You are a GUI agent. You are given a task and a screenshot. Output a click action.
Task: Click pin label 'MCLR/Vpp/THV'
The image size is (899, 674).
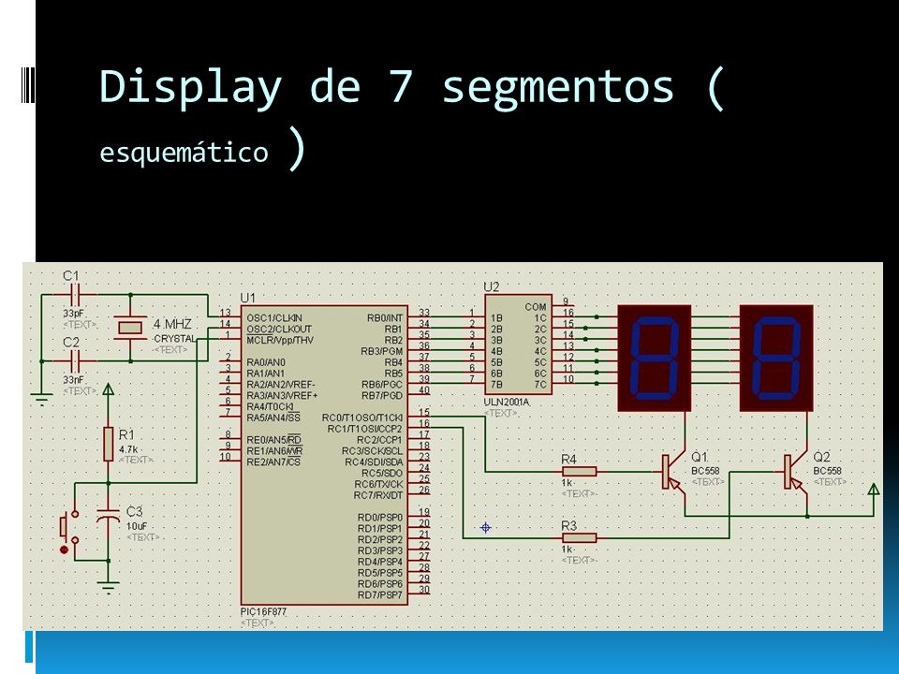(x=280, y=340)
